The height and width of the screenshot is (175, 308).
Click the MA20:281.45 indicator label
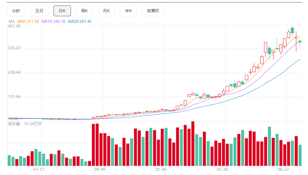[x=80, y=21]
